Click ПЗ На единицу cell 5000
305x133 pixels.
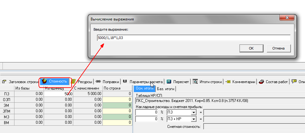coord(58,94)
